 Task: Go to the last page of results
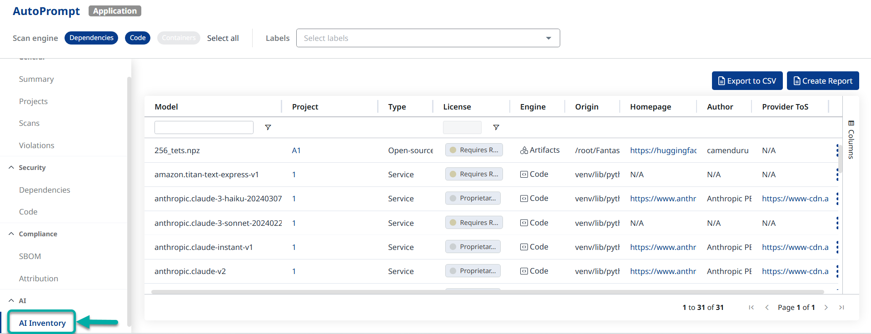point(841,308)
